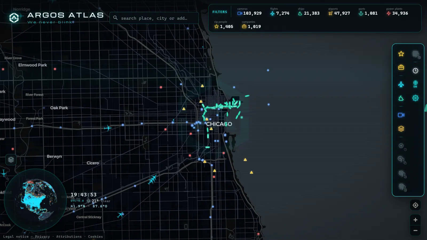
Task: Click the dimmed circle with clock icon
Action: 402,146
